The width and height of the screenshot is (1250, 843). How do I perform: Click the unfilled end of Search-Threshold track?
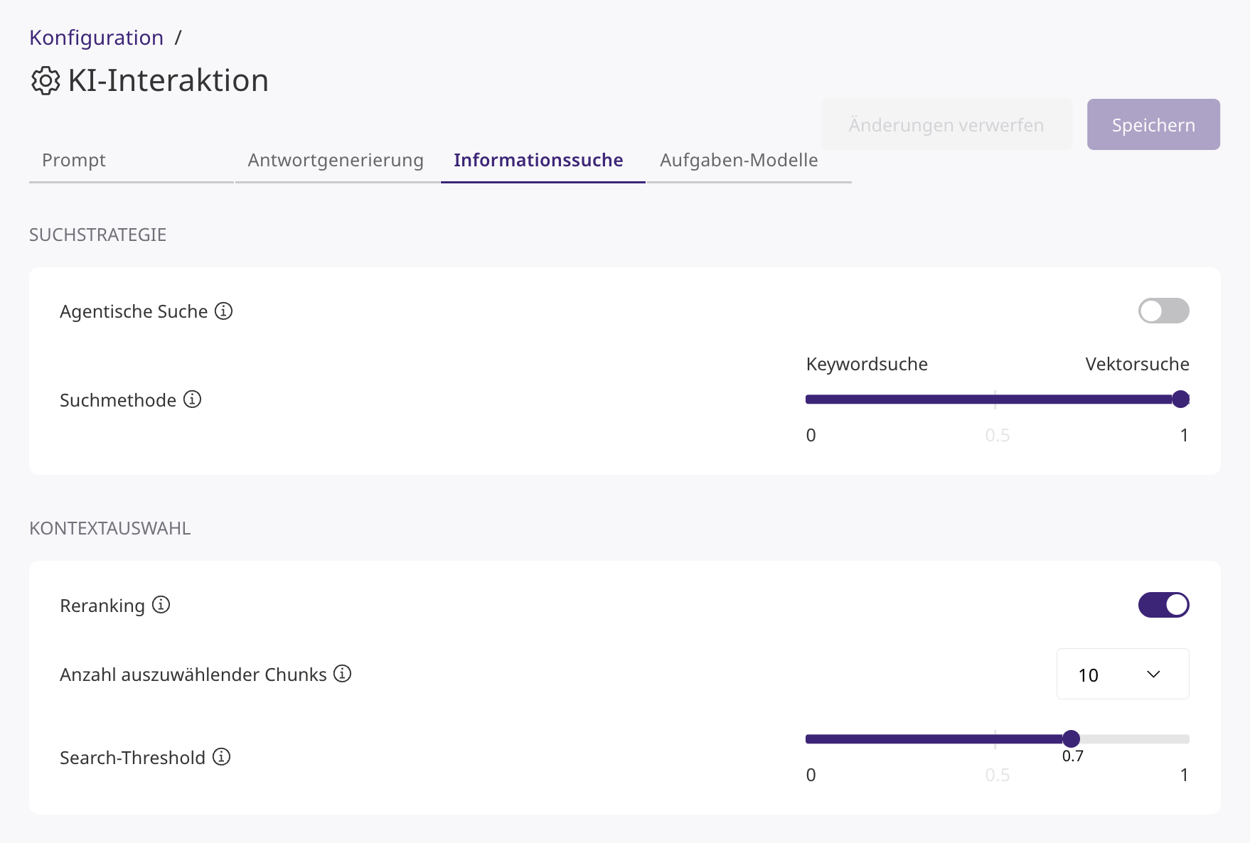[x=1135, y=739]
